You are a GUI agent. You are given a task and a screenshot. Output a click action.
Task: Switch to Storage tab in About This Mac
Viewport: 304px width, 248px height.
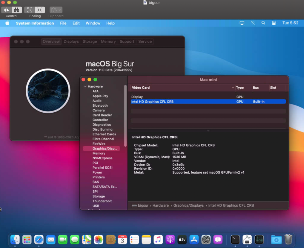tap(90, 41)
